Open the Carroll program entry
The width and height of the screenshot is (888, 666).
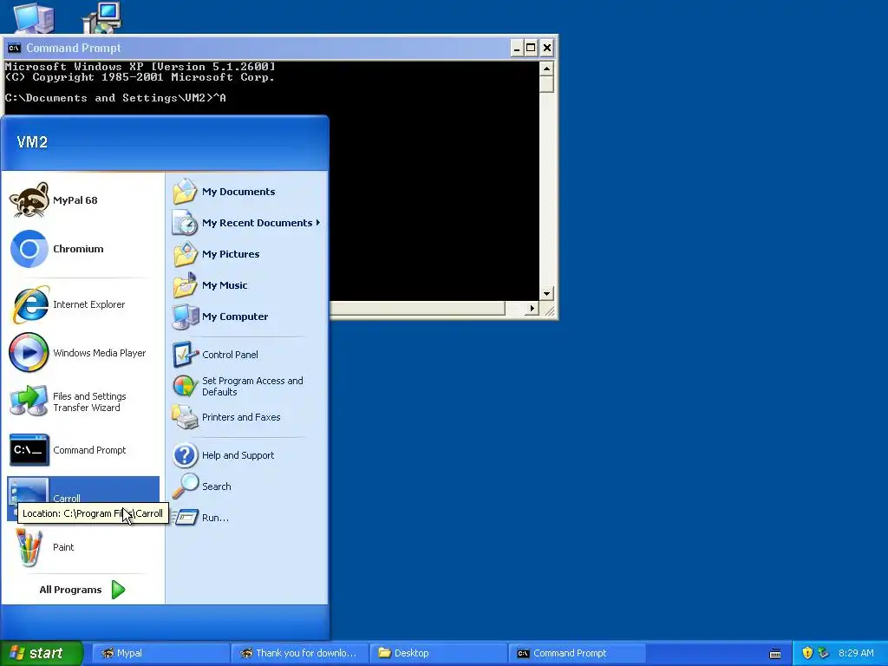click(82, 499)
